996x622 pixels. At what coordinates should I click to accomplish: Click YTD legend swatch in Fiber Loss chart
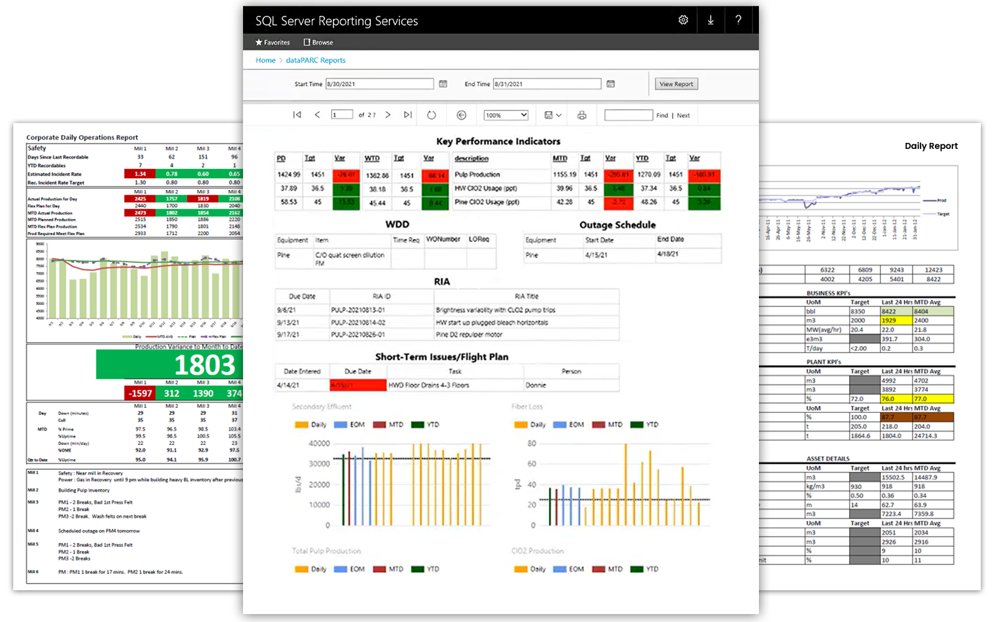(636, 425)
